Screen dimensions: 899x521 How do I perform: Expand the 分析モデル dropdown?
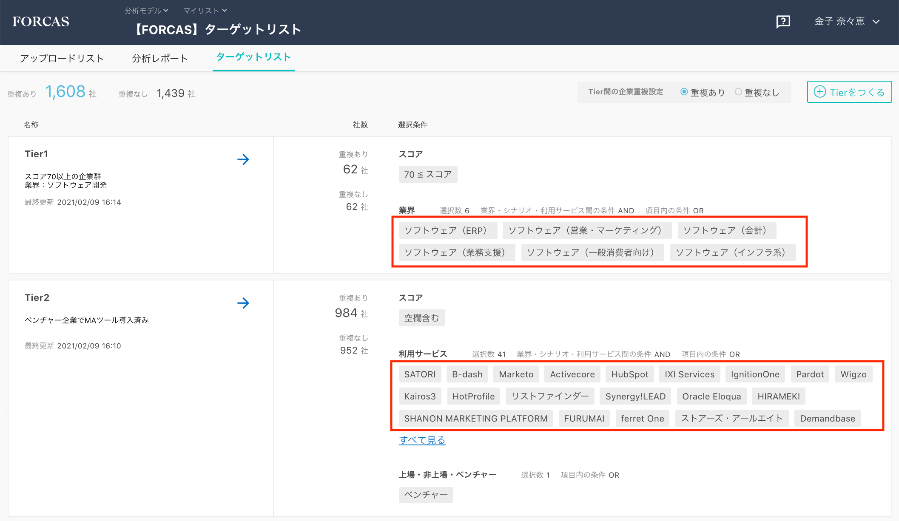click(x=146, y=11)
